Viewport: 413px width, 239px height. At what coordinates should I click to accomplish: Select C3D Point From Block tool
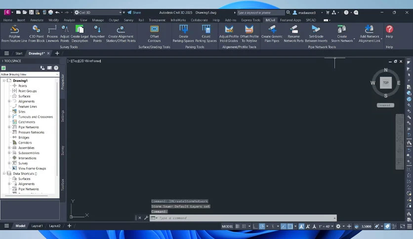click(x=37, y=34)
